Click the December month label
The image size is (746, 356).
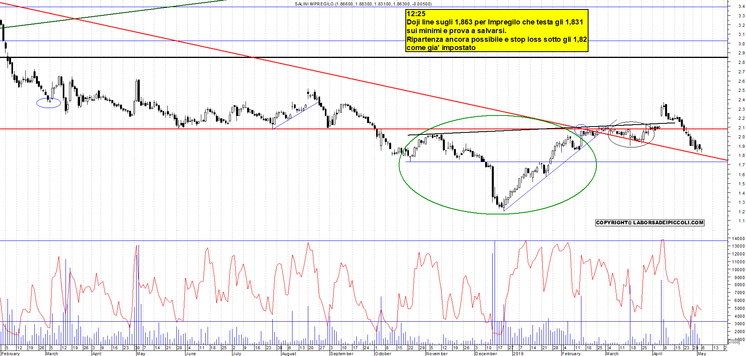(486, 354)
